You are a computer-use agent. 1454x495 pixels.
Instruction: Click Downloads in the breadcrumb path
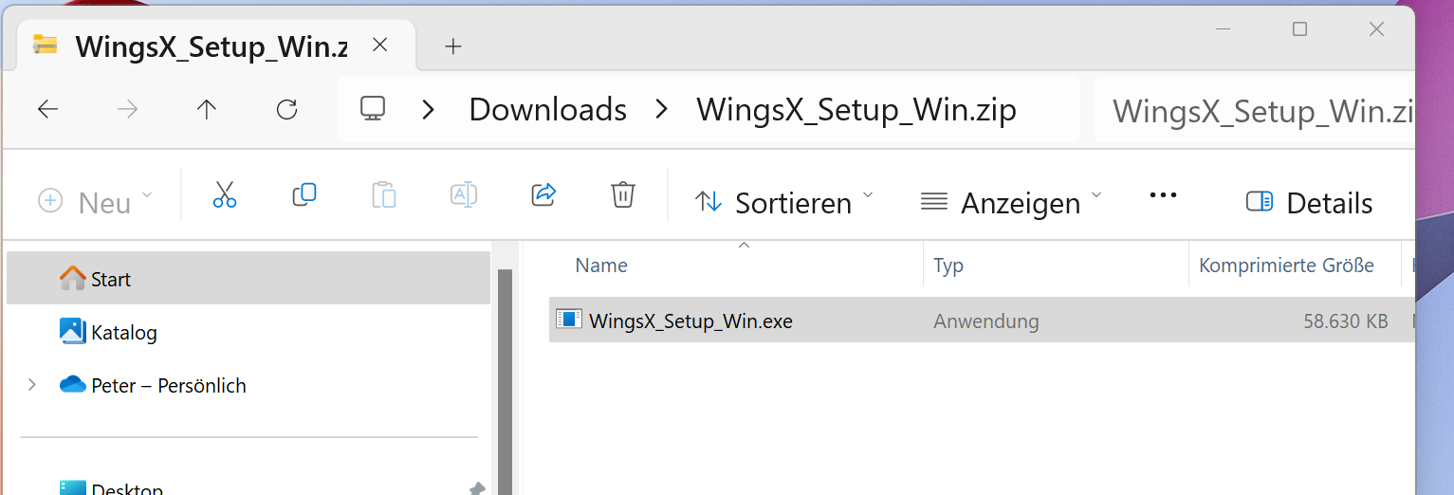click(547, 110)
